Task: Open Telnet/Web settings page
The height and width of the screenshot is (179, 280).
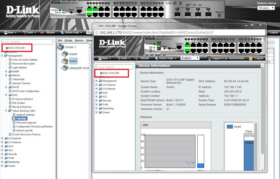Action: pos(18,79)
